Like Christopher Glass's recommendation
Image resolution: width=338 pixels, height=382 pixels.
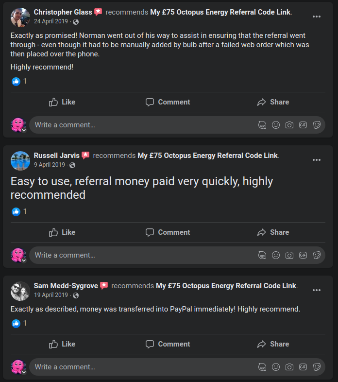pos(62,102)
